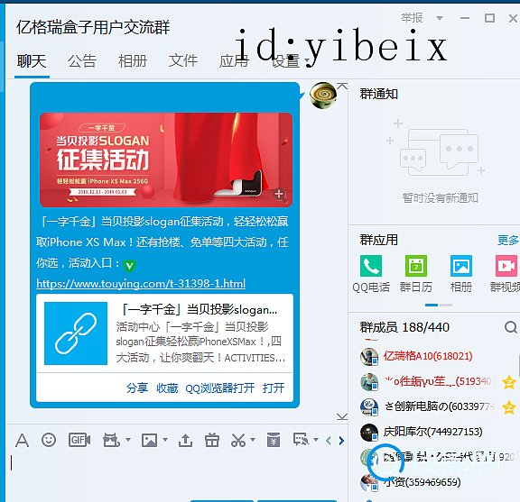This screenshot has width=520, height=502.
Task: Open touying.com t-31398 link
Action: click(x=141, y=284)
